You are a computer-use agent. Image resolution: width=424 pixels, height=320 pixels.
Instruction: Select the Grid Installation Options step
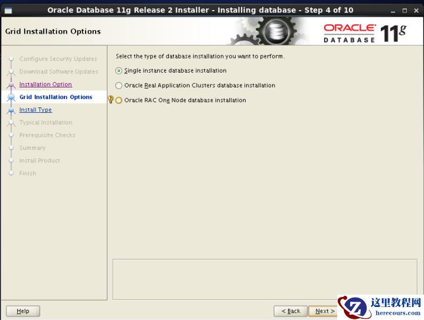56,97
